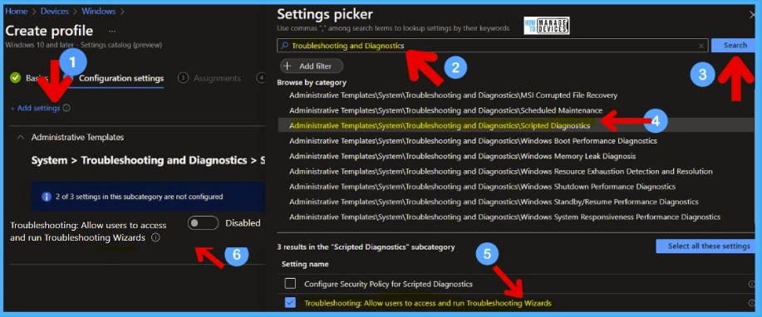This screenshot has height=317, width=762.
Task: Clear the settings picker search text
Action: [701, 46]
